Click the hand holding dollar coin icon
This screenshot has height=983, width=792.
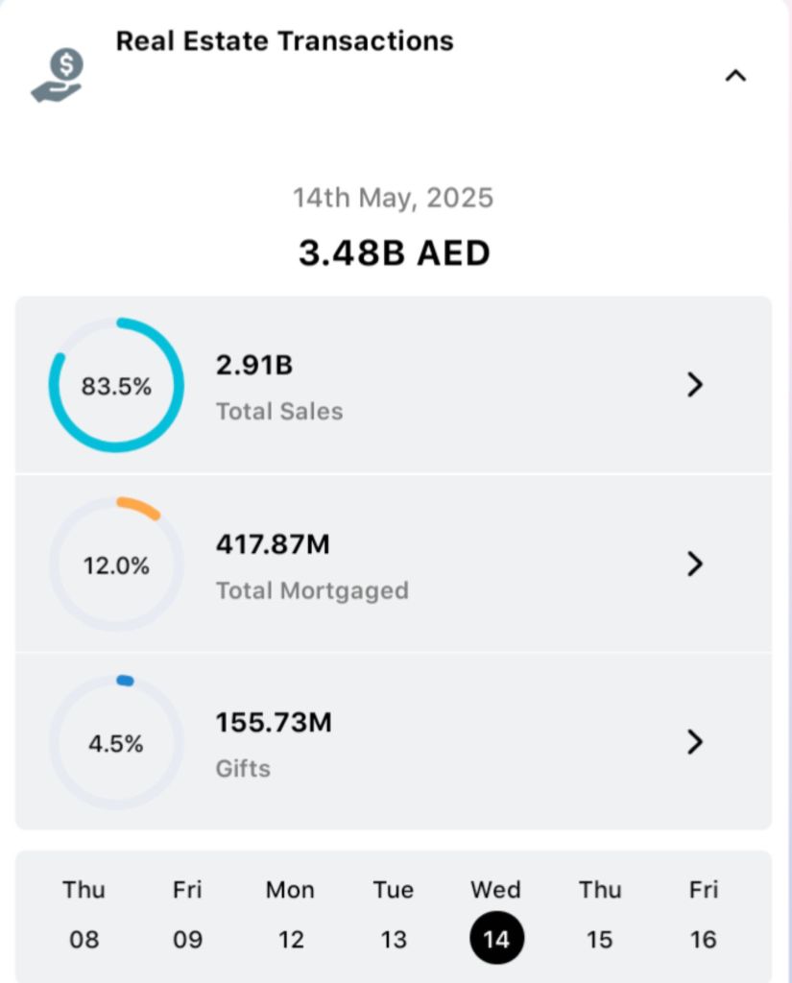coord(58,77)
